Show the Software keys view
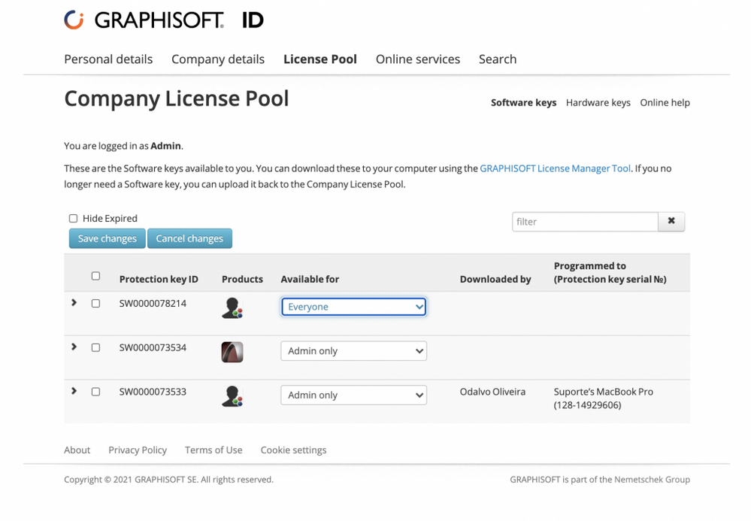The height and width of the screenshot is (521, 751). pos(523,102)
